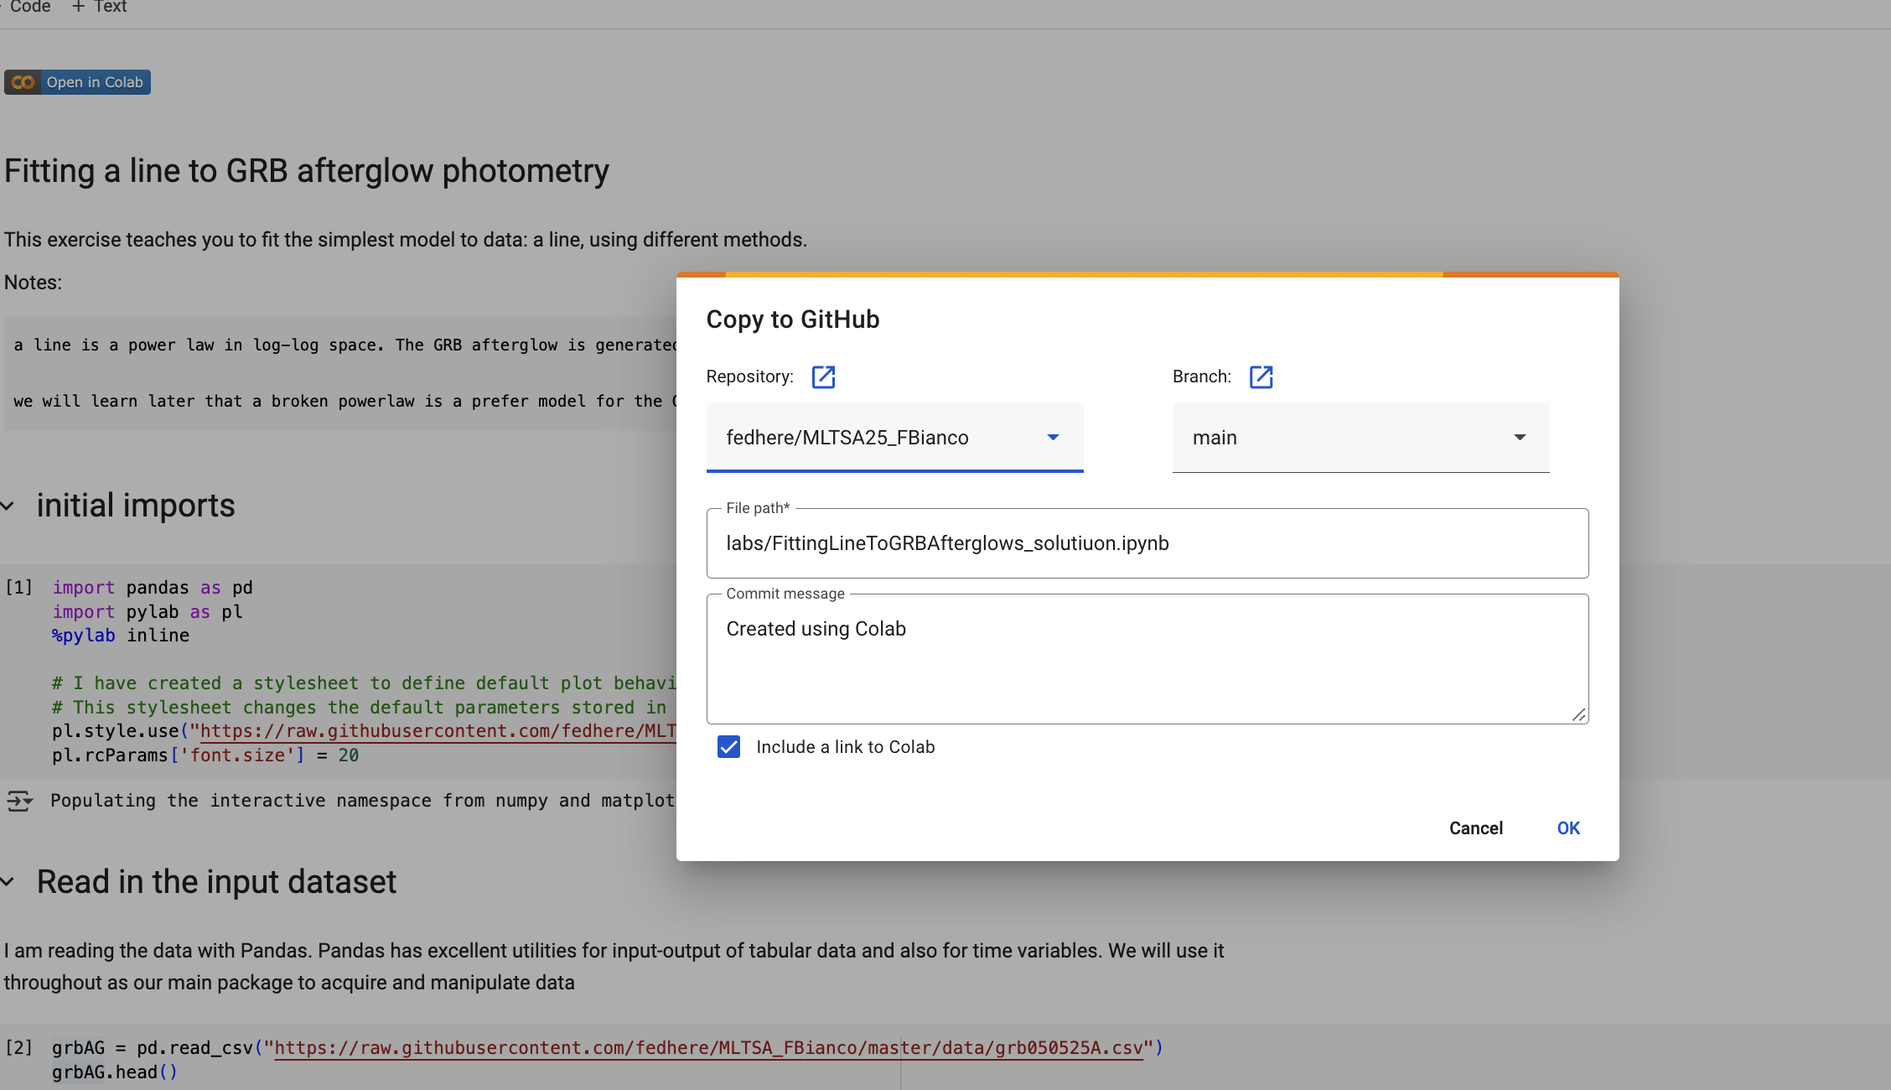Image resolution: width=1891 pixels, height=1090 pixels.
Task: Uncheck Include a link to Colab
Action: 728,747
